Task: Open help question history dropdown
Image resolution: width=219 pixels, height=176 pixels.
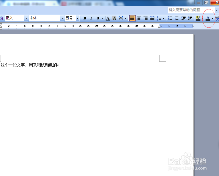Action: (x=217, y=10)
